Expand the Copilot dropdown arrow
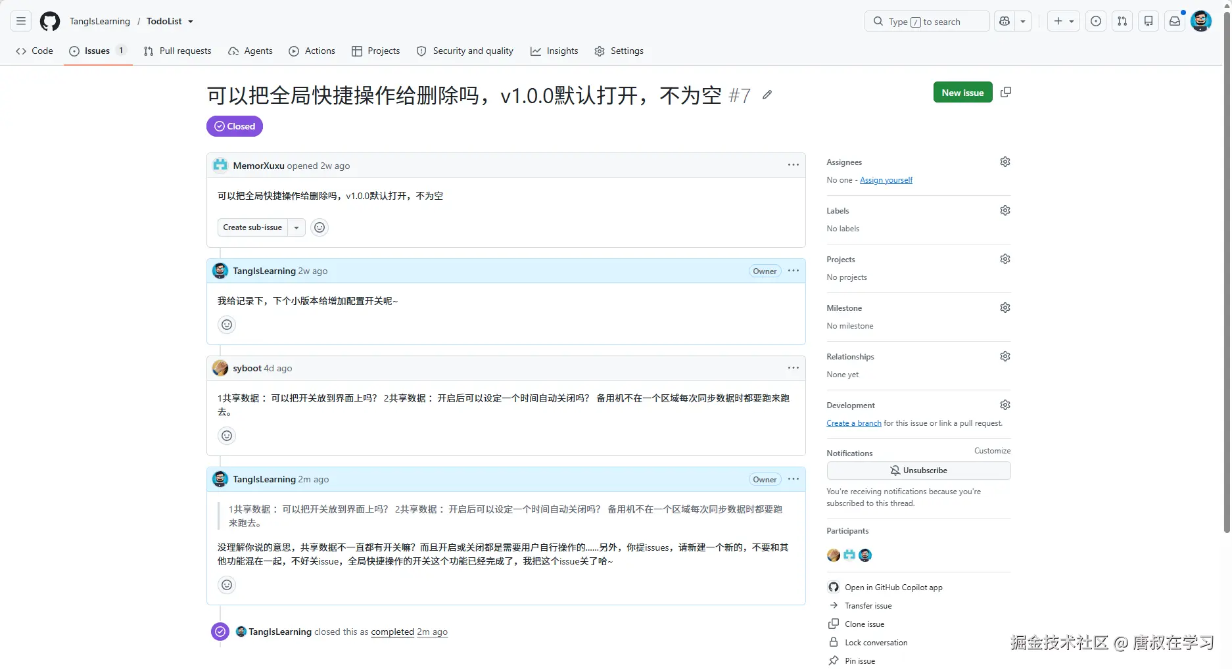1232x669 pixels. [1023, 21]
